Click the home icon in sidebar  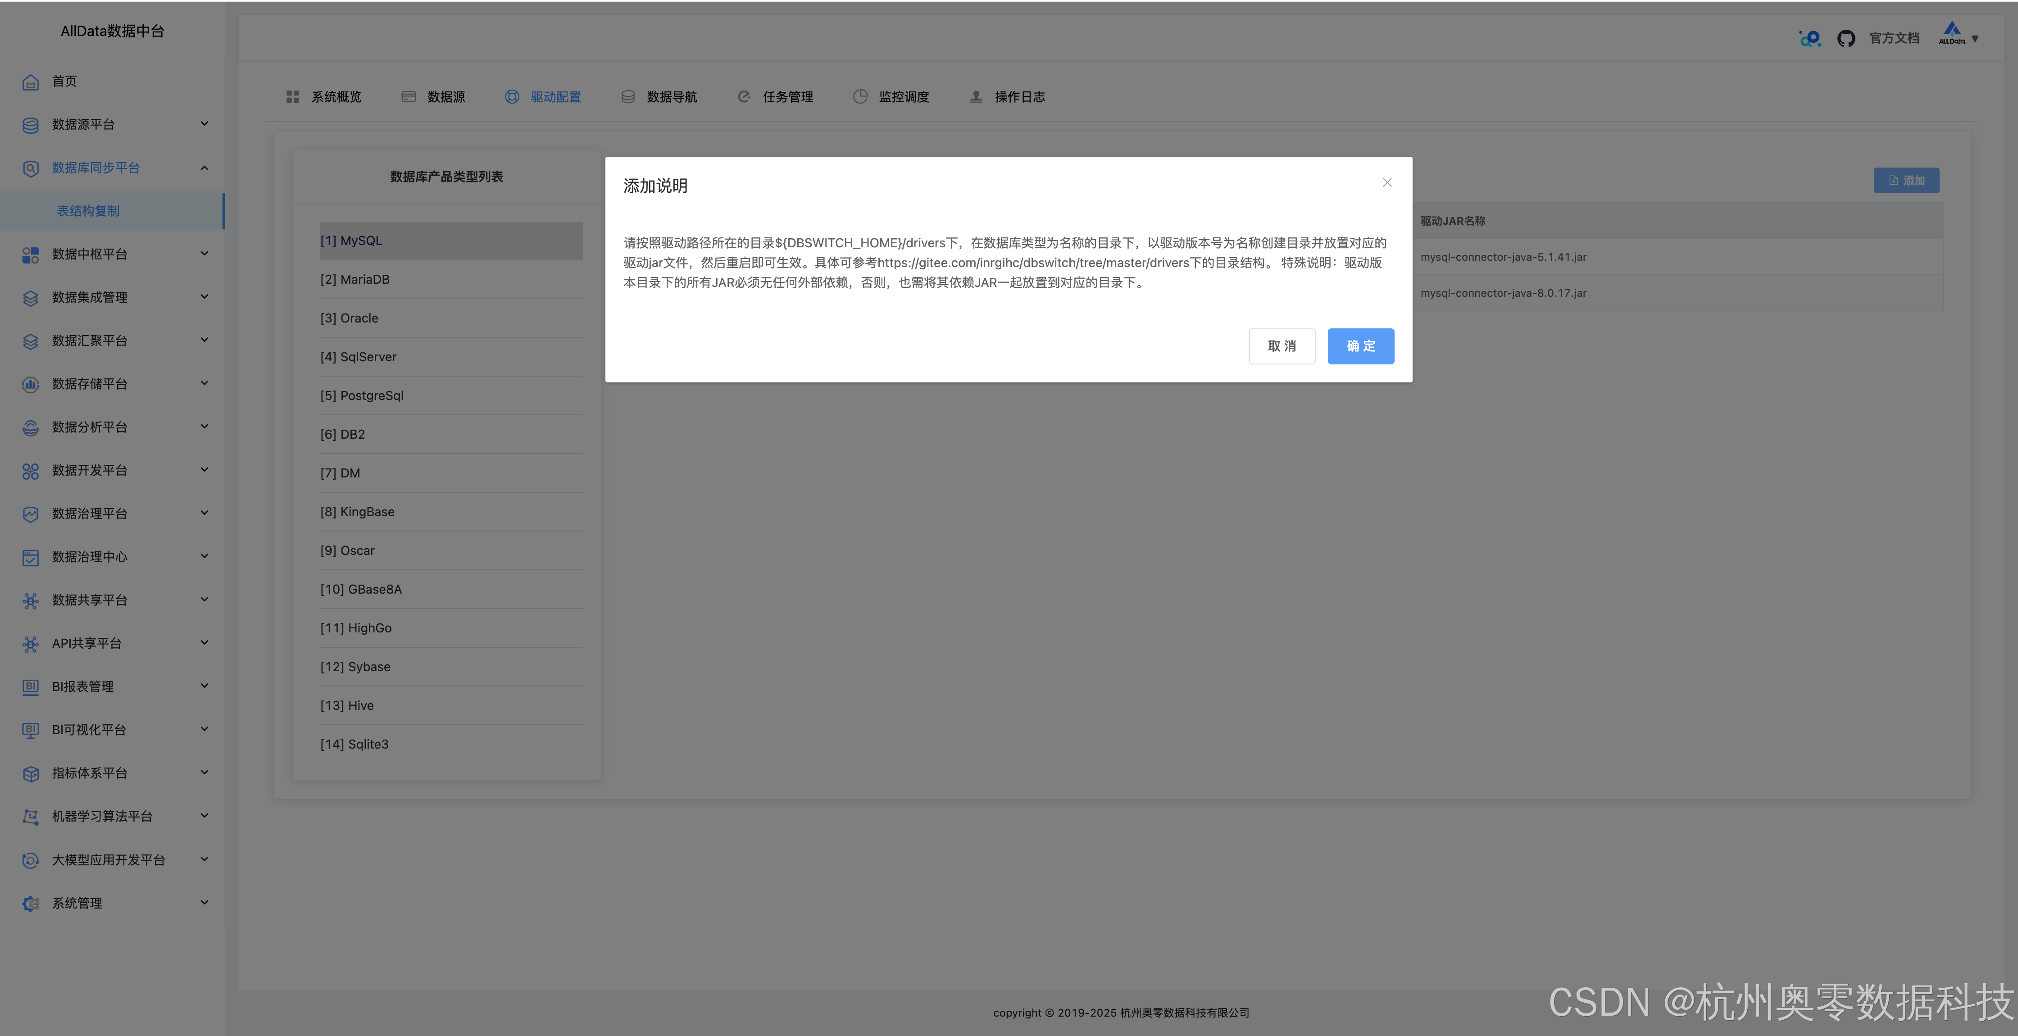31,82
